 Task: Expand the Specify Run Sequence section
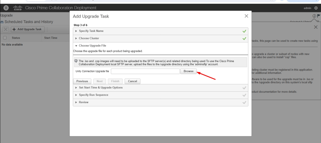click(93, 95)
